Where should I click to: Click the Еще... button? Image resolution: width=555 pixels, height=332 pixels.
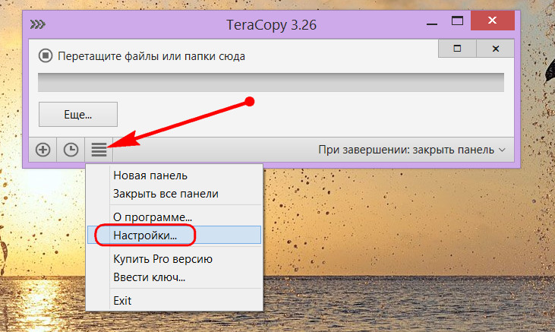point(78,115)
